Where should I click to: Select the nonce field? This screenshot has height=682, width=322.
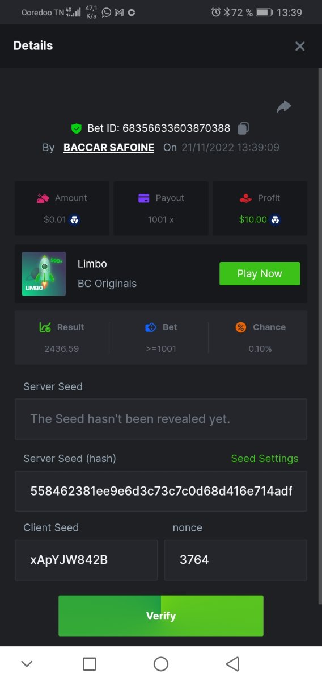click(x=236, y=560)
